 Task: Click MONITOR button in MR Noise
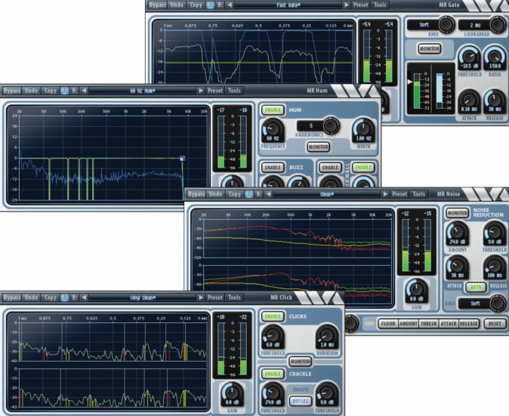click(x=458, y=213)
